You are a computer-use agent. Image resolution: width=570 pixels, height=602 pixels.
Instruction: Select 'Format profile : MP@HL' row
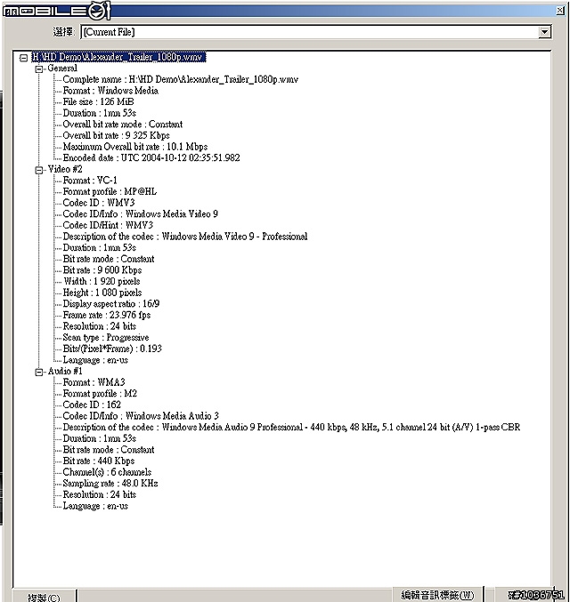click(x=110, y=191)
